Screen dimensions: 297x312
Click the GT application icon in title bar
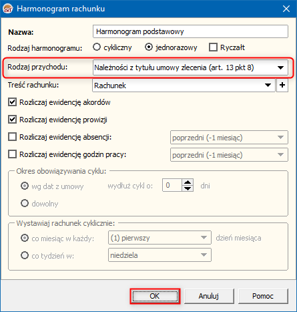click(x=8, y=9)
